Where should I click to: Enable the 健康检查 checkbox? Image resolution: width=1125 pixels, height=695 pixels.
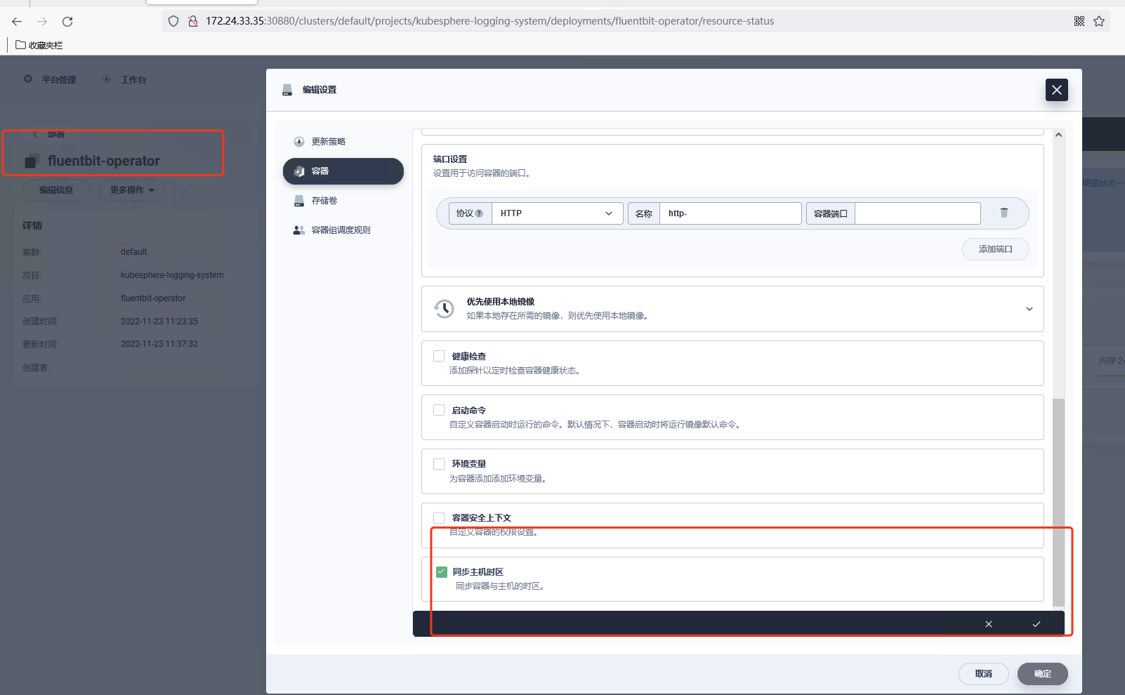coord(440,356)
